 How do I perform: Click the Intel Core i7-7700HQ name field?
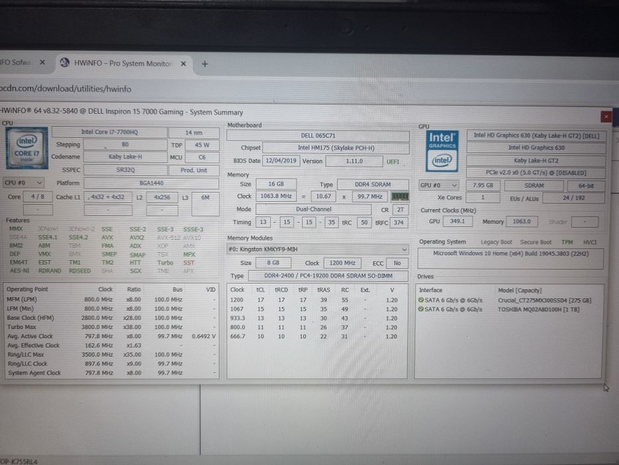click(109, 132)
